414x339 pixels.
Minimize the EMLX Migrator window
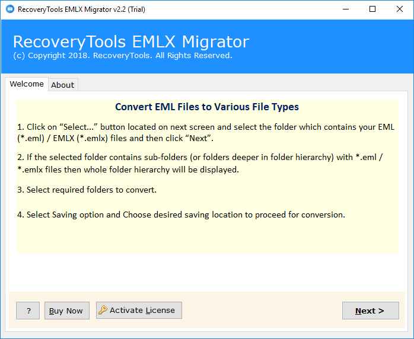[x=346, y=9]
